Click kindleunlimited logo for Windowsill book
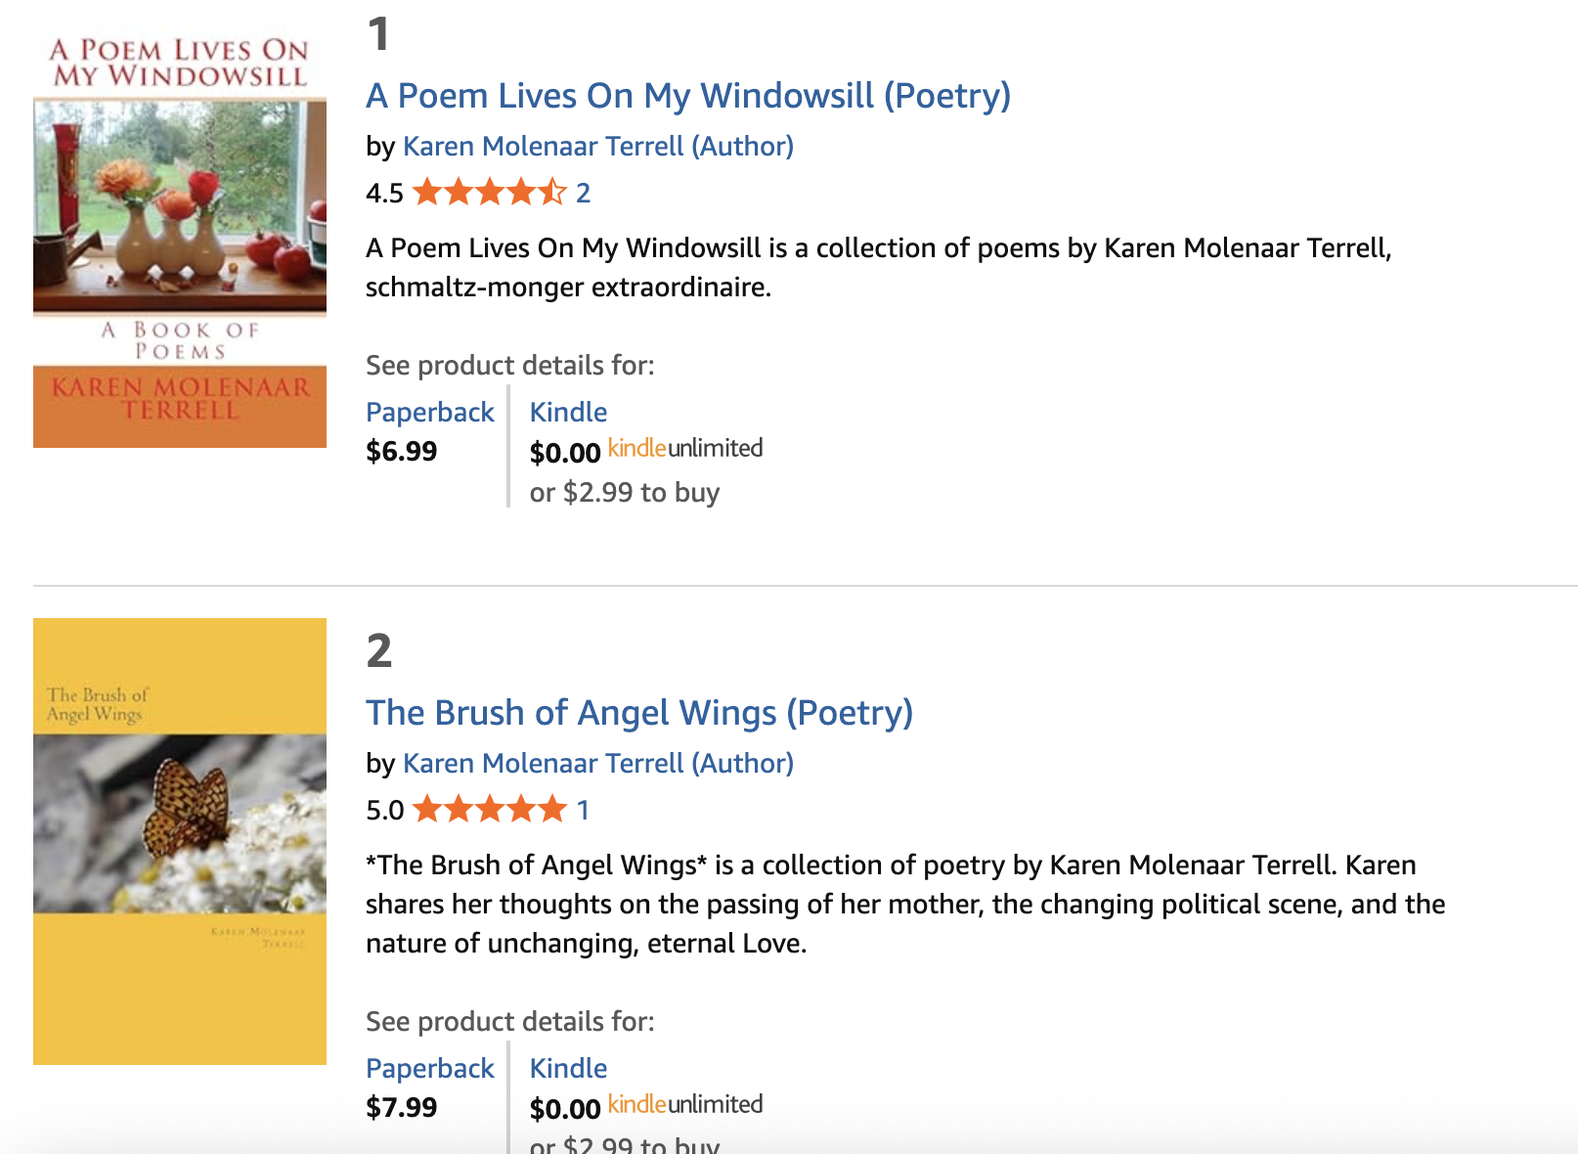Image resolution: width=1578 pixels, height=1154 pixels. click(685, 449)
